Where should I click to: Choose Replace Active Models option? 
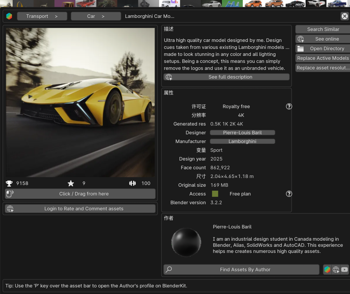(x=323, y=58)
